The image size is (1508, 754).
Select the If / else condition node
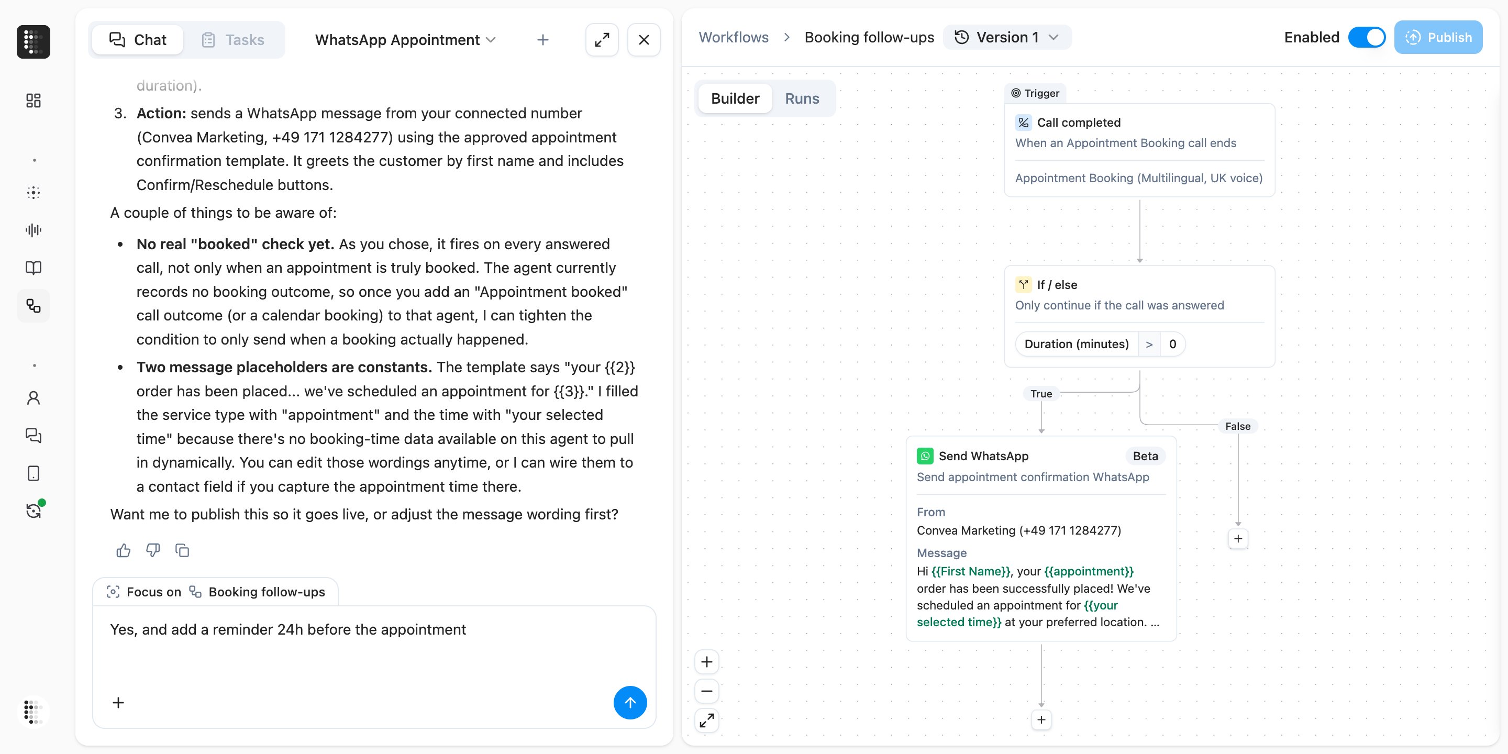(1139, 317)
